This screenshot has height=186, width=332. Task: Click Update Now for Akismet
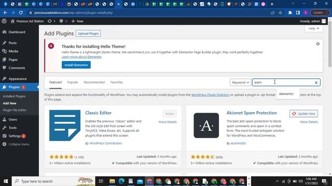(x=303, y=114)
